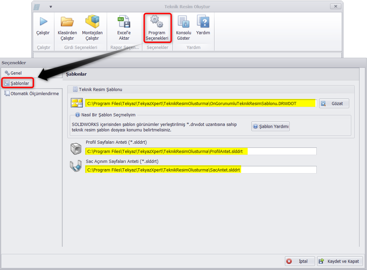Open Program Seçenekleri gear icon
The image size is (367, 270).
(x=157, y=22)
